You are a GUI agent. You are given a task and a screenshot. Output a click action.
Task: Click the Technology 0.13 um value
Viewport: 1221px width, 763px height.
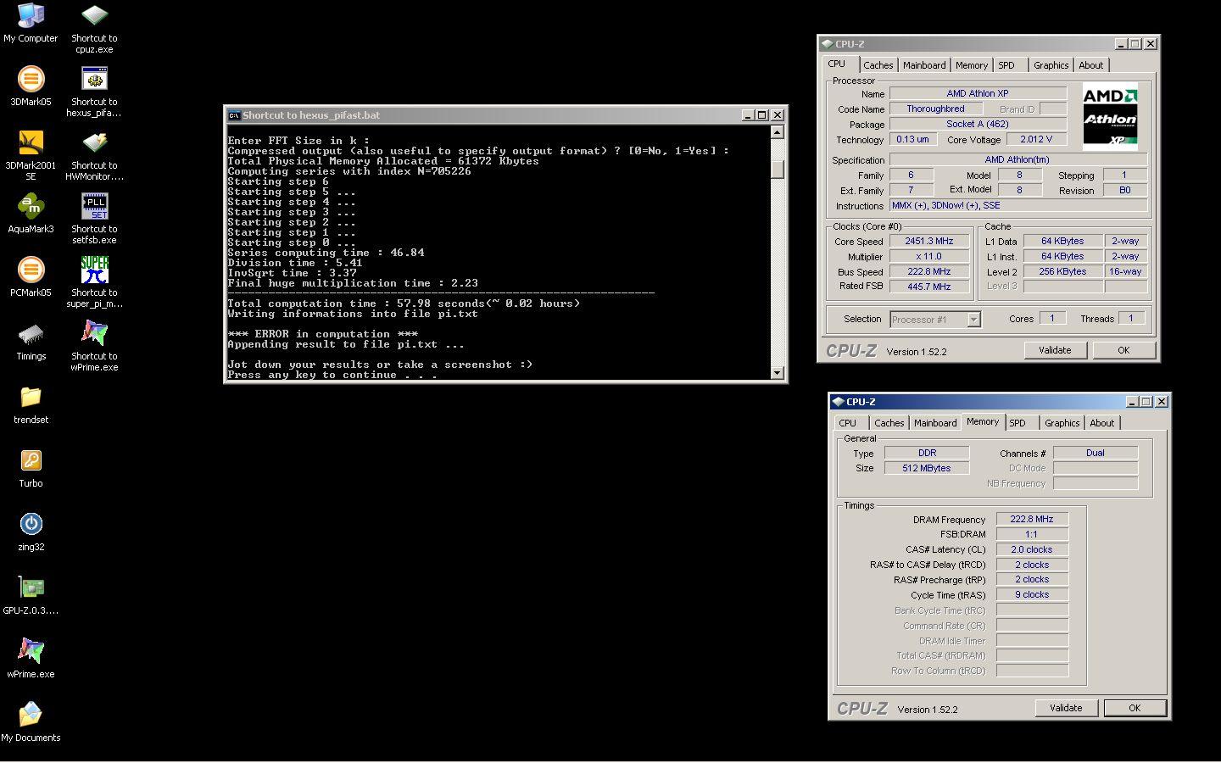pos(912,140)
